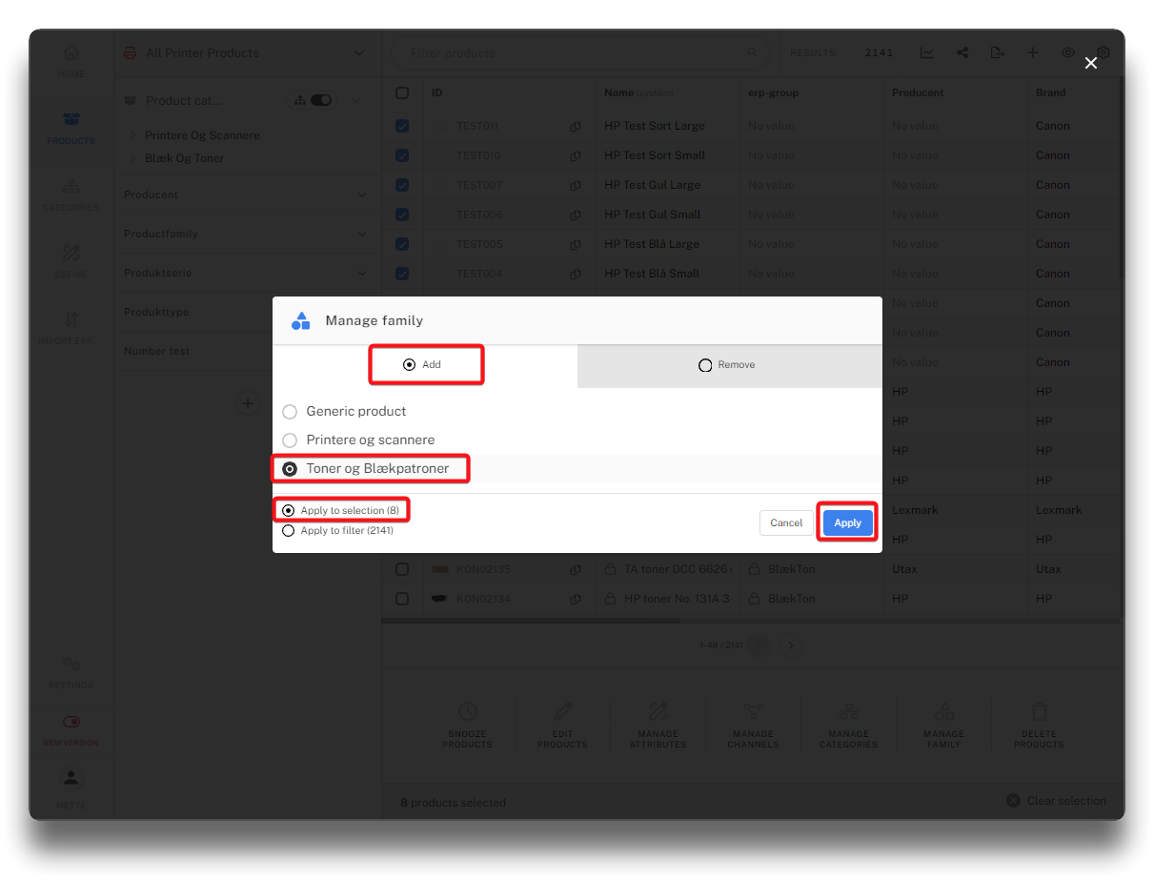Choose the Printere og scannere family option
The image size is (1154, 880).
[x=290, y=440]
